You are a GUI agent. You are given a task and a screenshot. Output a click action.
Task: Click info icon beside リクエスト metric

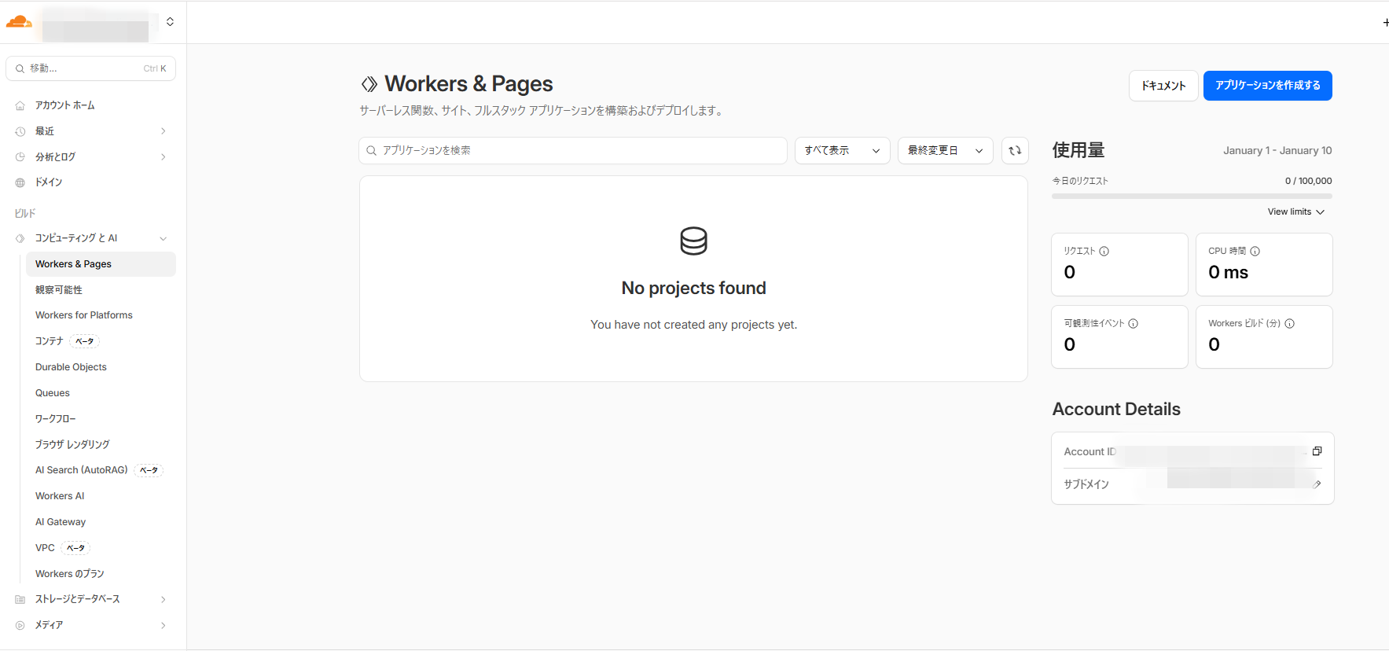(1104, 252)
